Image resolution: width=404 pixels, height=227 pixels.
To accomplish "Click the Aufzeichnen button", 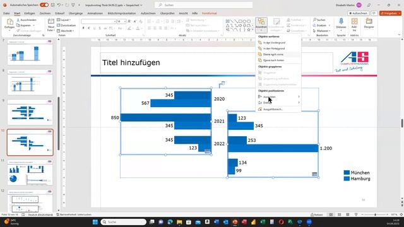I will [x=358, y=13].
